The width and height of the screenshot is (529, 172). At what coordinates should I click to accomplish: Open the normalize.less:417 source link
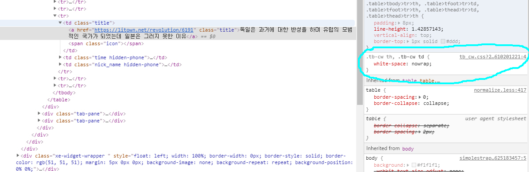click(x=500, y=90)
